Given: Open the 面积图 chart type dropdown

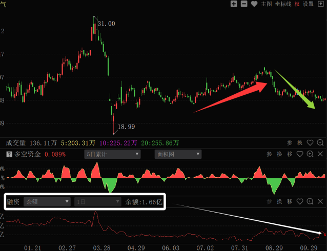Looking at the screenshot, I should (177, 154).
